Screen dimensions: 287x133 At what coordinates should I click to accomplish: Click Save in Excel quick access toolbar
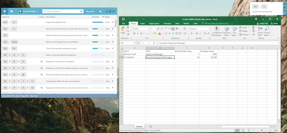tap(123, 19)
